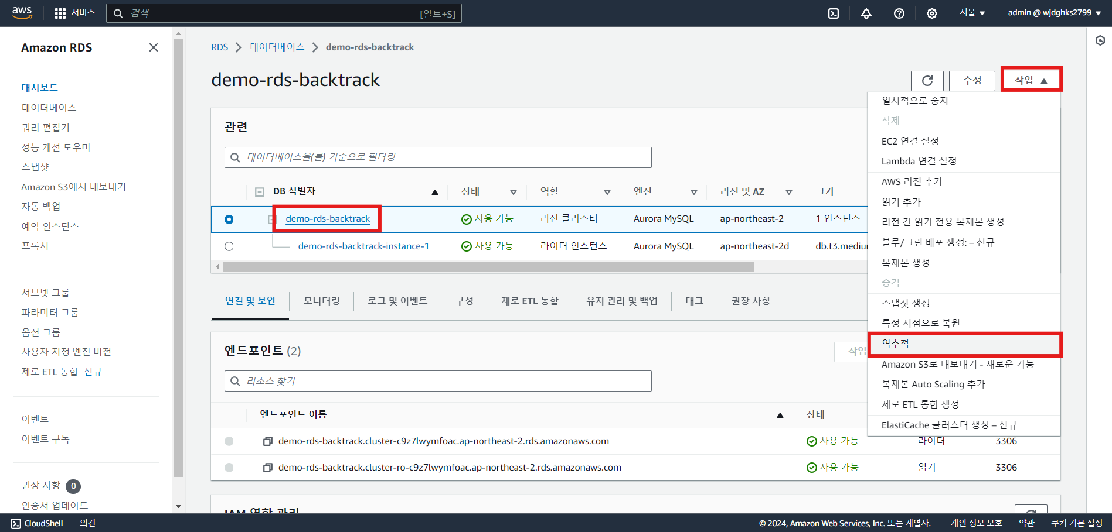
Task: Open the help question mark icon
Action: tap(899, 13)
